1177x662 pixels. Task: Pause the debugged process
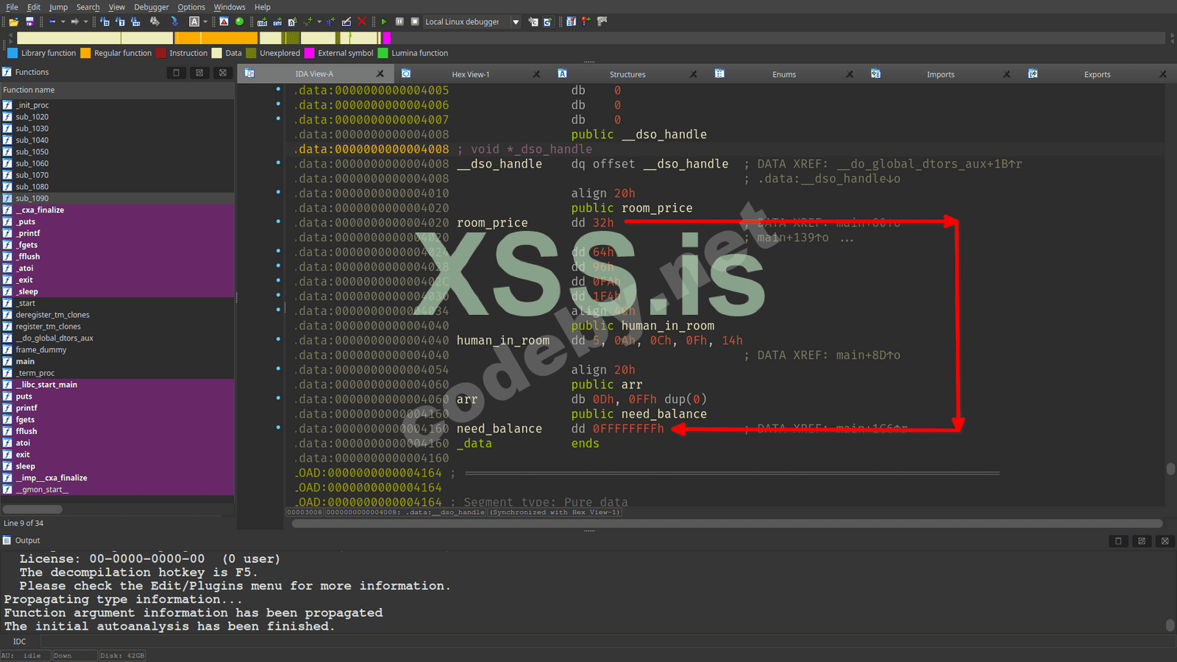coord(399,22)
